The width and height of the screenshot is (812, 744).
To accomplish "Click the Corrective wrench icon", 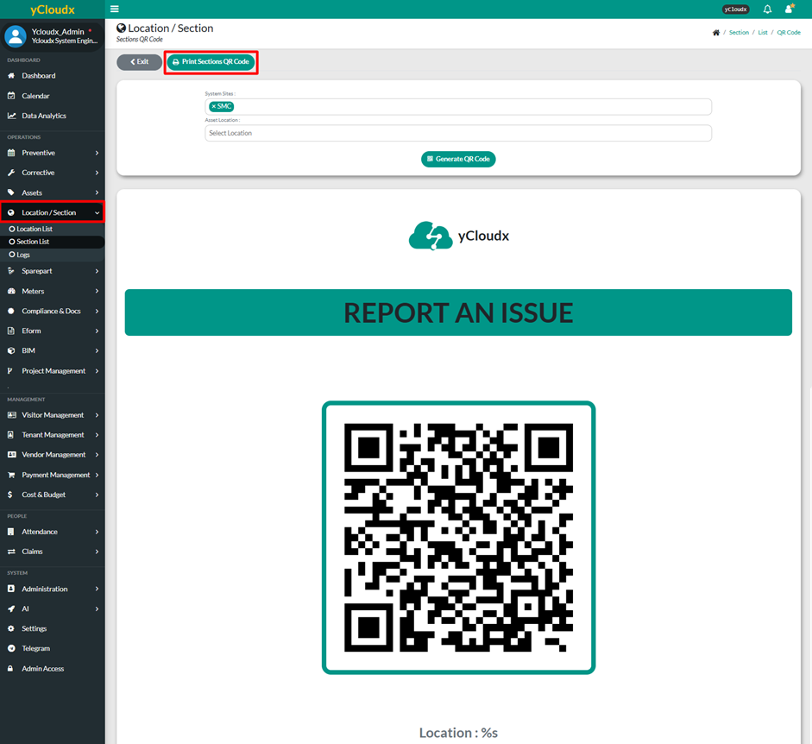I will tap(11, 173).
